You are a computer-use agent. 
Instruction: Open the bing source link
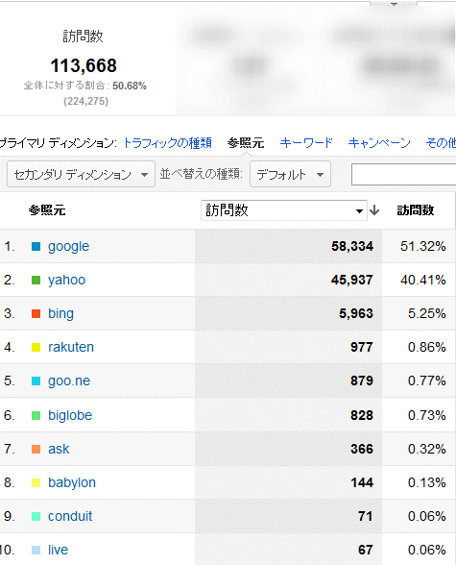tap(60, 314)
